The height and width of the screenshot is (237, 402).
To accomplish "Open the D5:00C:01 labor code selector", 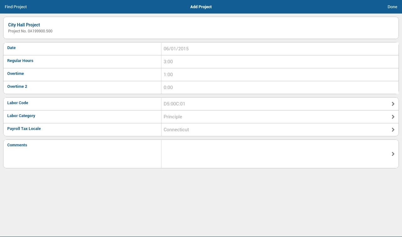I will point(174,104).
